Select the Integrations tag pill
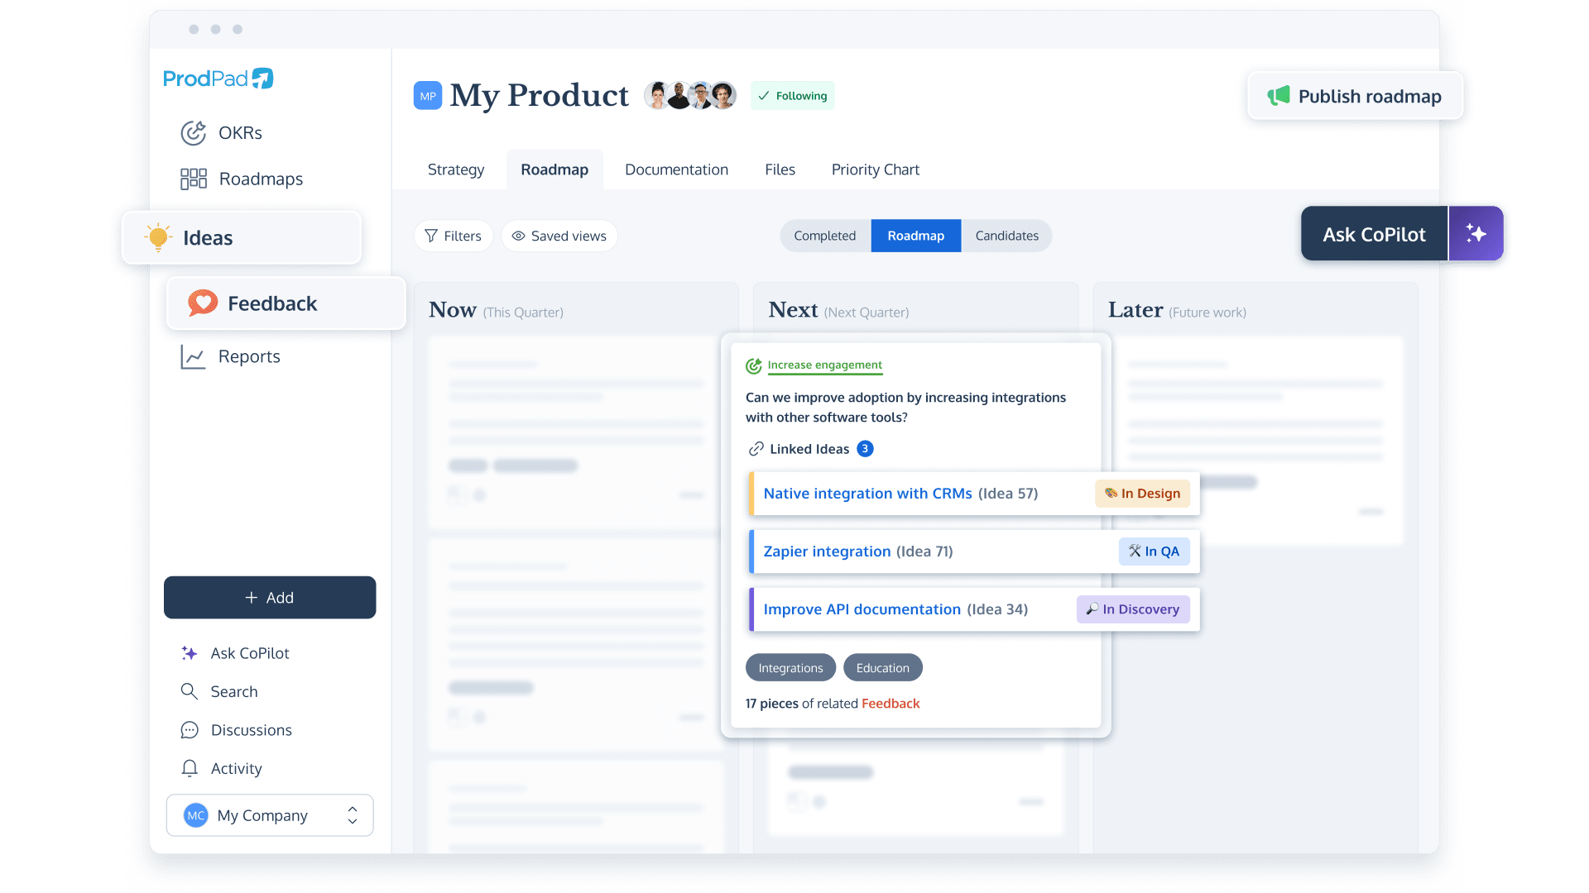Viewport: 1589px width, 893px height. pyautogui.click(x=790, y=667)
